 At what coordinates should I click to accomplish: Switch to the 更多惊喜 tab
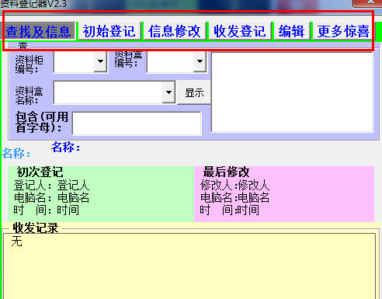coord(344,31)
